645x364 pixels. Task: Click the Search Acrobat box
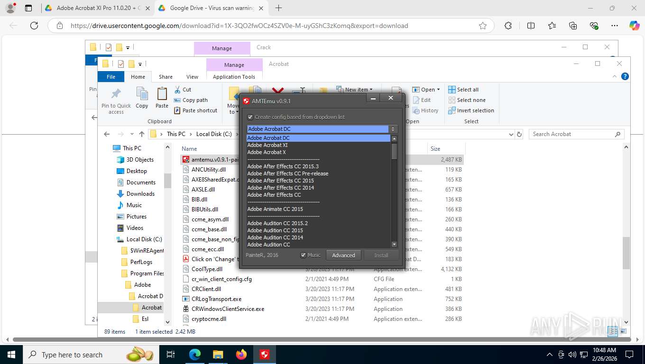(x=576, y=134)
